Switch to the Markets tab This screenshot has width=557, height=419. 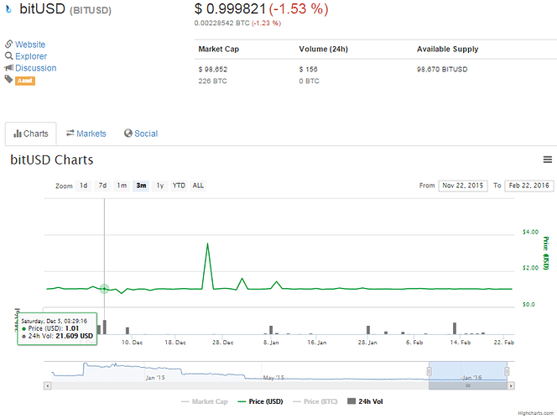86,134
